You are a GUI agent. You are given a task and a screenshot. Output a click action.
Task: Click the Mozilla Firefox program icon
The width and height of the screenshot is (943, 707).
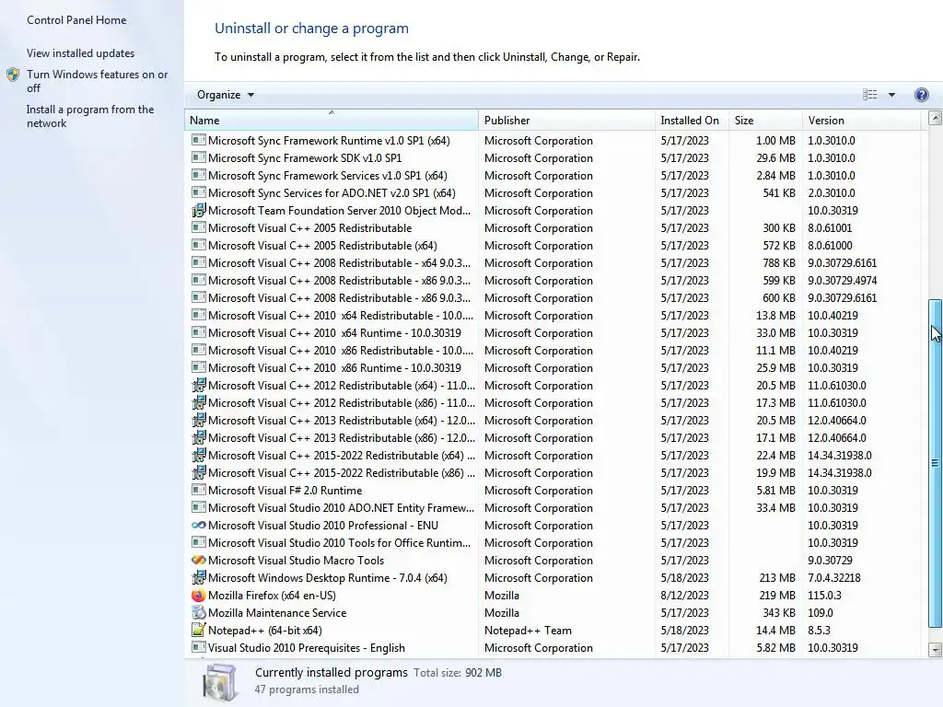pyautogui.click(x=198, y=596)
